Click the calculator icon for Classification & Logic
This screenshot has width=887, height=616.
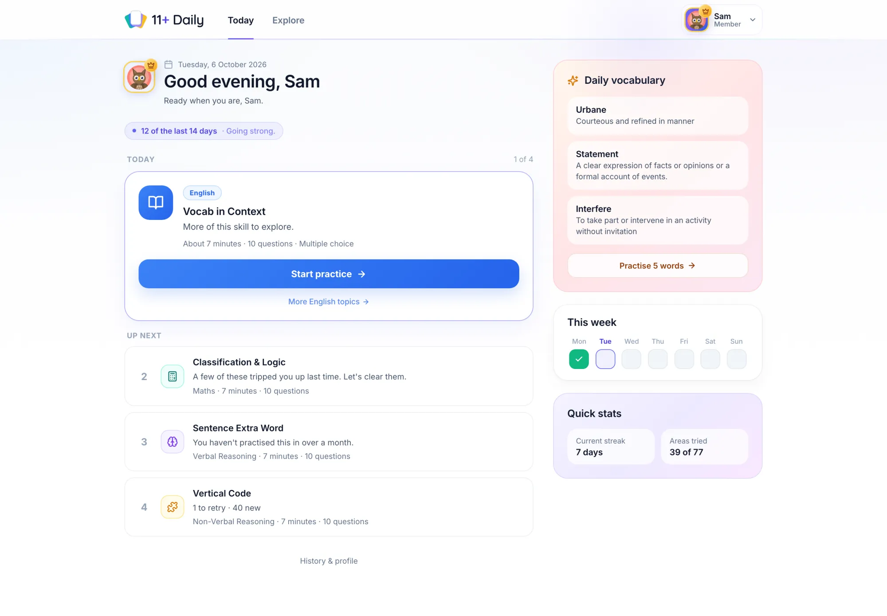point(173,377)
